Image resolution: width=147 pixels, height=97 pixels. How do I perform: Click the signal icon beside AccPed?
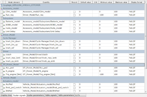[4, 85]
